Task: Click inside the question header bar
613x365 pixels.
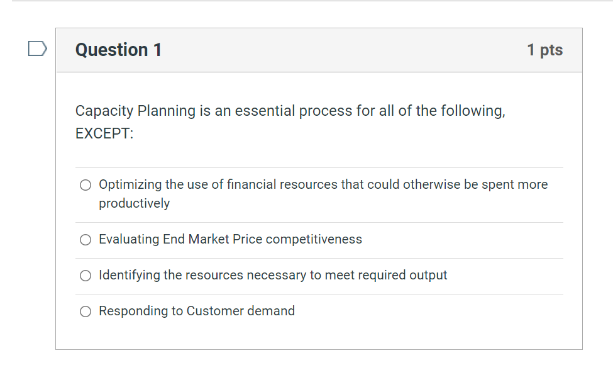Action: point(314,50)
